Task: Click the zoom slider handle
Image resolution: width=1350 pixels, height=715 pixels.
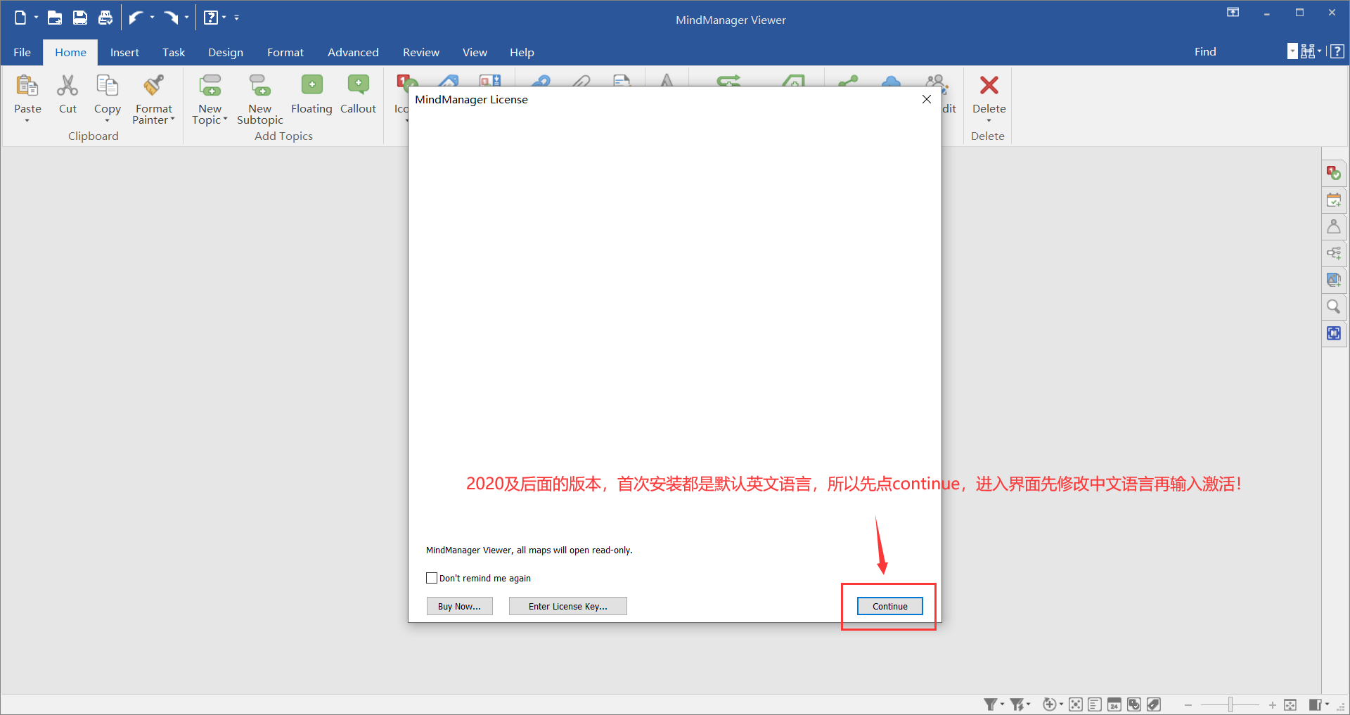Action: point(1230,704)
